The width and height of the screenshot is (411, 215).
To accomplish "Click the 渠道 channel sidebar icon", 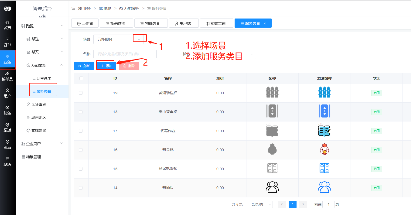I will [7, 127].
